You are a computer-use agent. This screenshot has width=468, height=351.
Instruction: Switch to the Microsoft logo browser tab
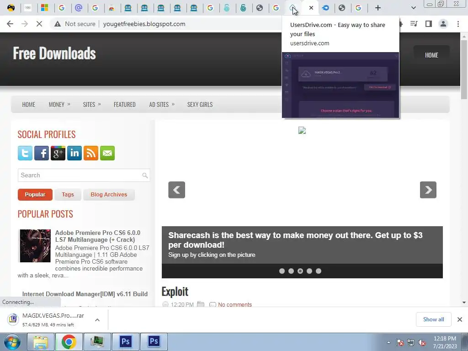pos(44,8)
